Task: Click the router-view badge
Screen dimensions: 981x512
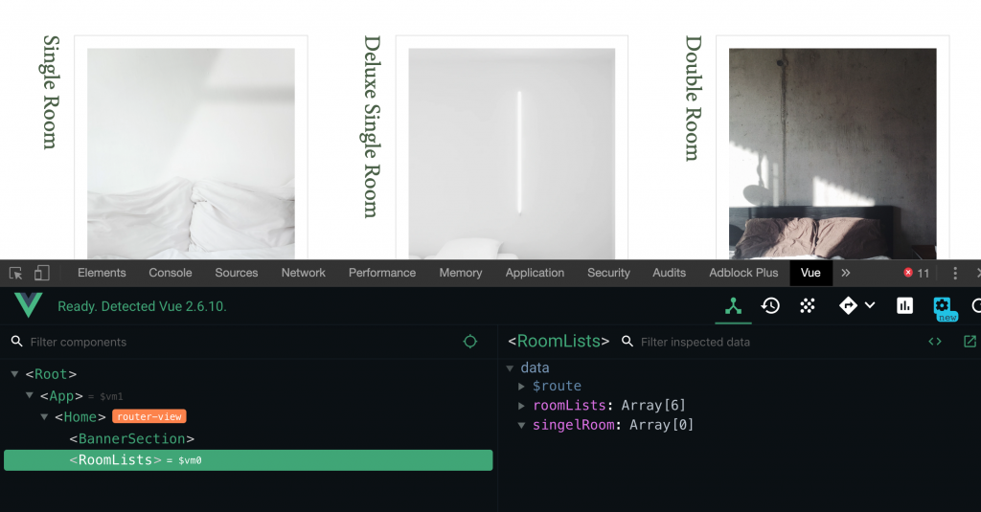Action: tap(149, 416)
